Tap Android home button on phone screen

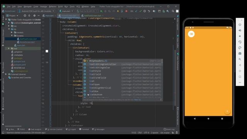click(208, 119)
